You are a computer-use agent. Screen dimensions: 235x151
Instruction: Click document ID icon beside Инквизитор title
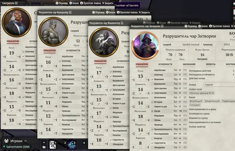click(x=122, y=23)
